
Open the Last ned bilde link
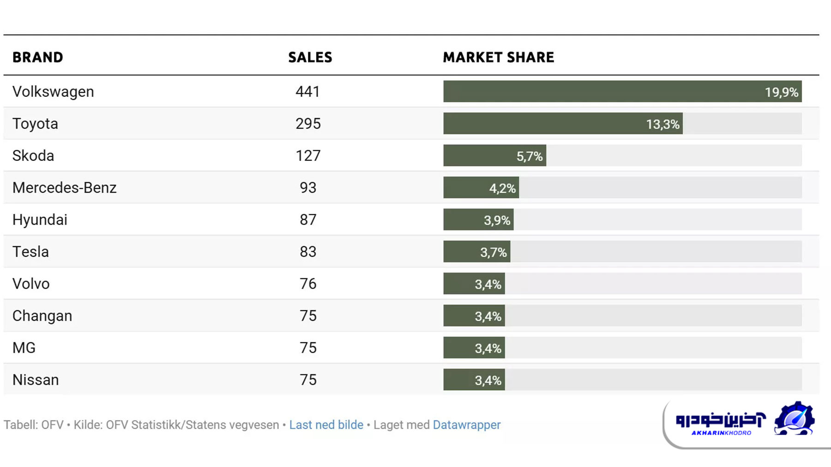click(326, 425)
